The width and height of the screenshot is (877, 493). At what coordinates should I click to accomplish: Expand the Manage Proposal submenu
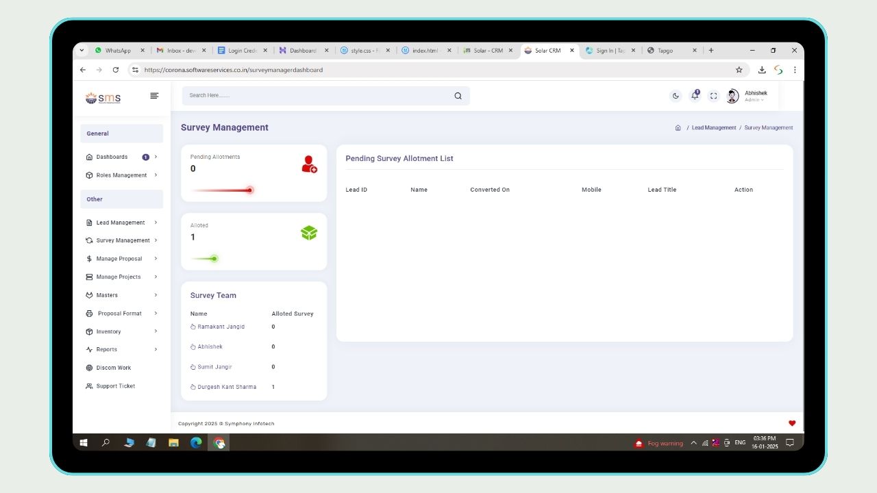pyautogui.click(x=119, y=259)
